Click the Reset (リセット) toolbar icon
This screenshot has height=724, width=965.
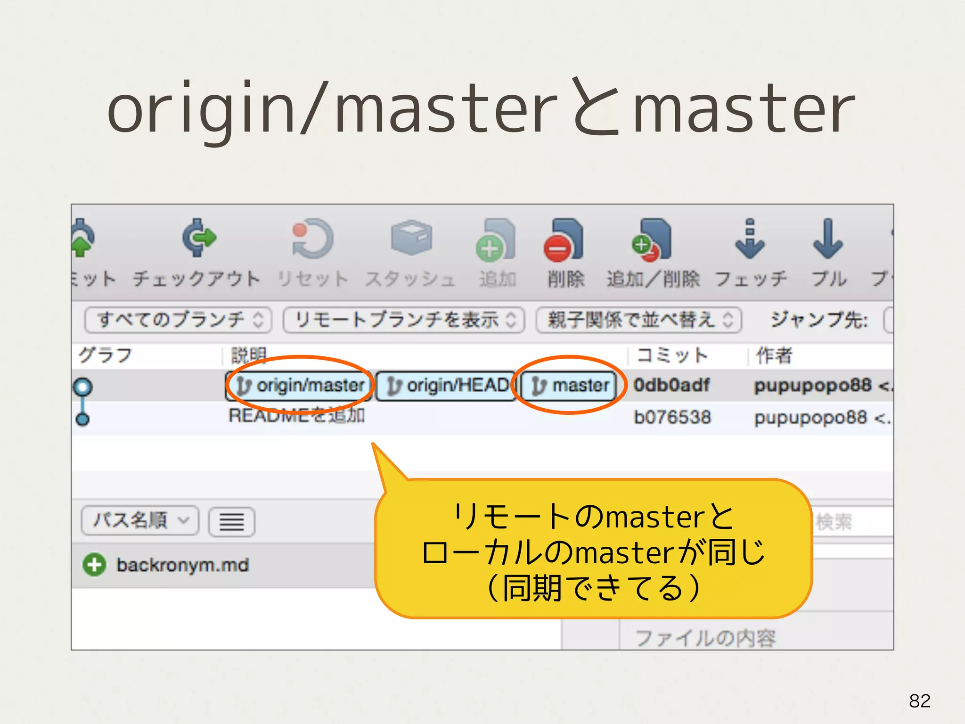click(312, 239)
